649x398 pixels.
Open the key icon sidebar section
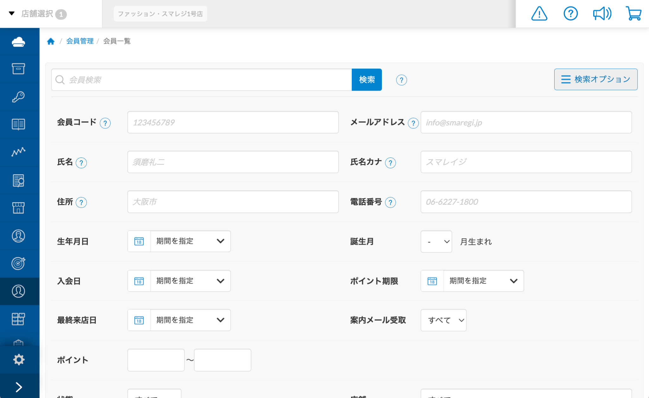(x=18, y=97)
